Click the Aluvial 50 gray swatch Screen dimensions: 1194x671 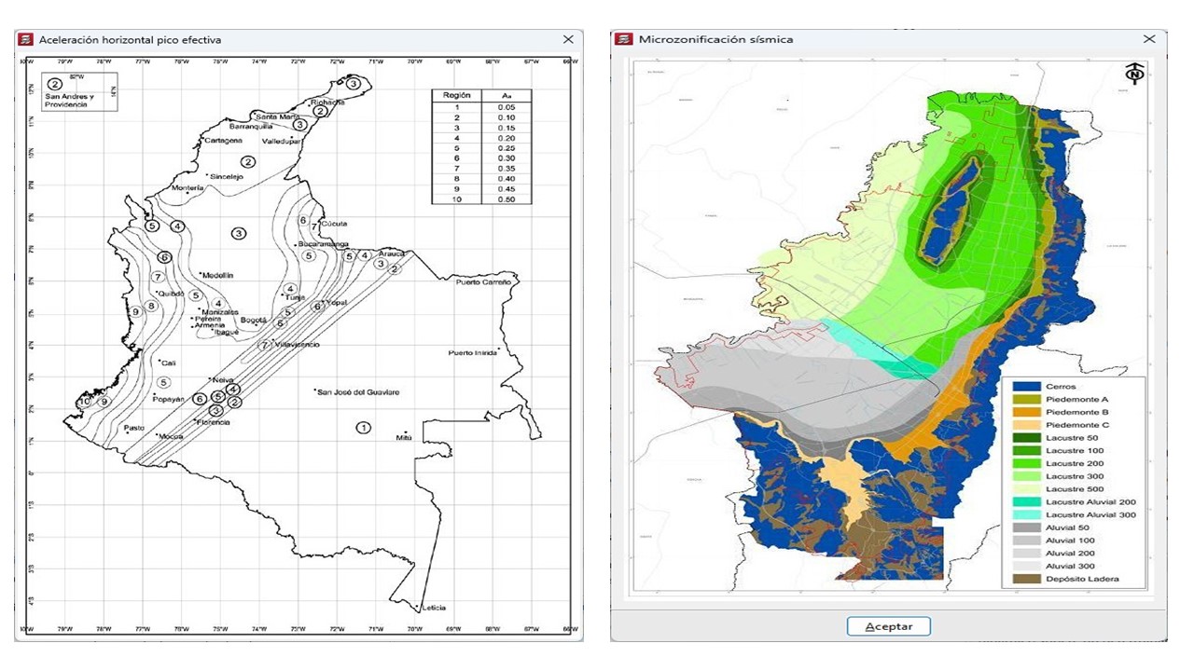pos(1026,527)
